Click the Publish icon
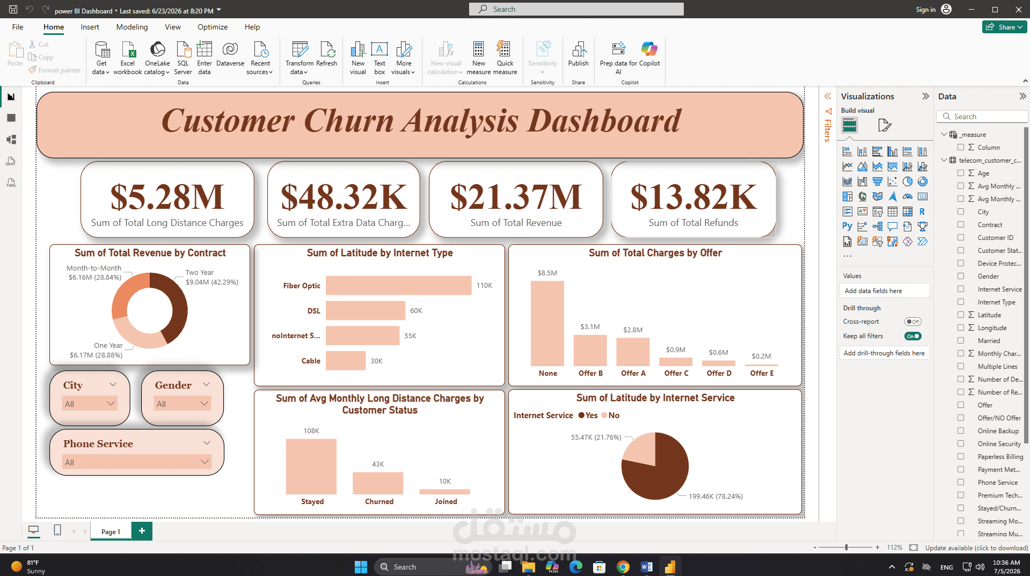The image size is (1030, 576). pyautogui.click(x=578, y=54)
